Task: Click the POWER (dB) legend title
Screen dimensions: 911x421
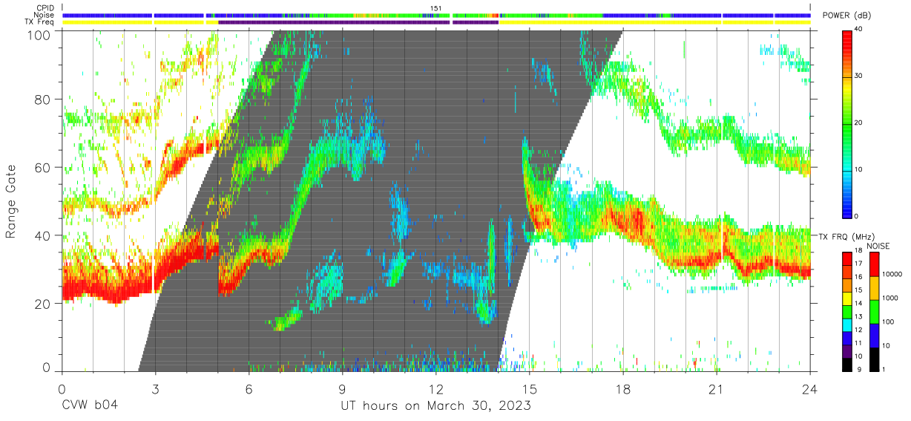Action: pyautogui.click(x=846, y=16)
